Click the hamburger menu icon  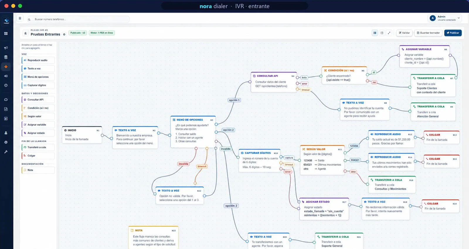click(20, 18)
